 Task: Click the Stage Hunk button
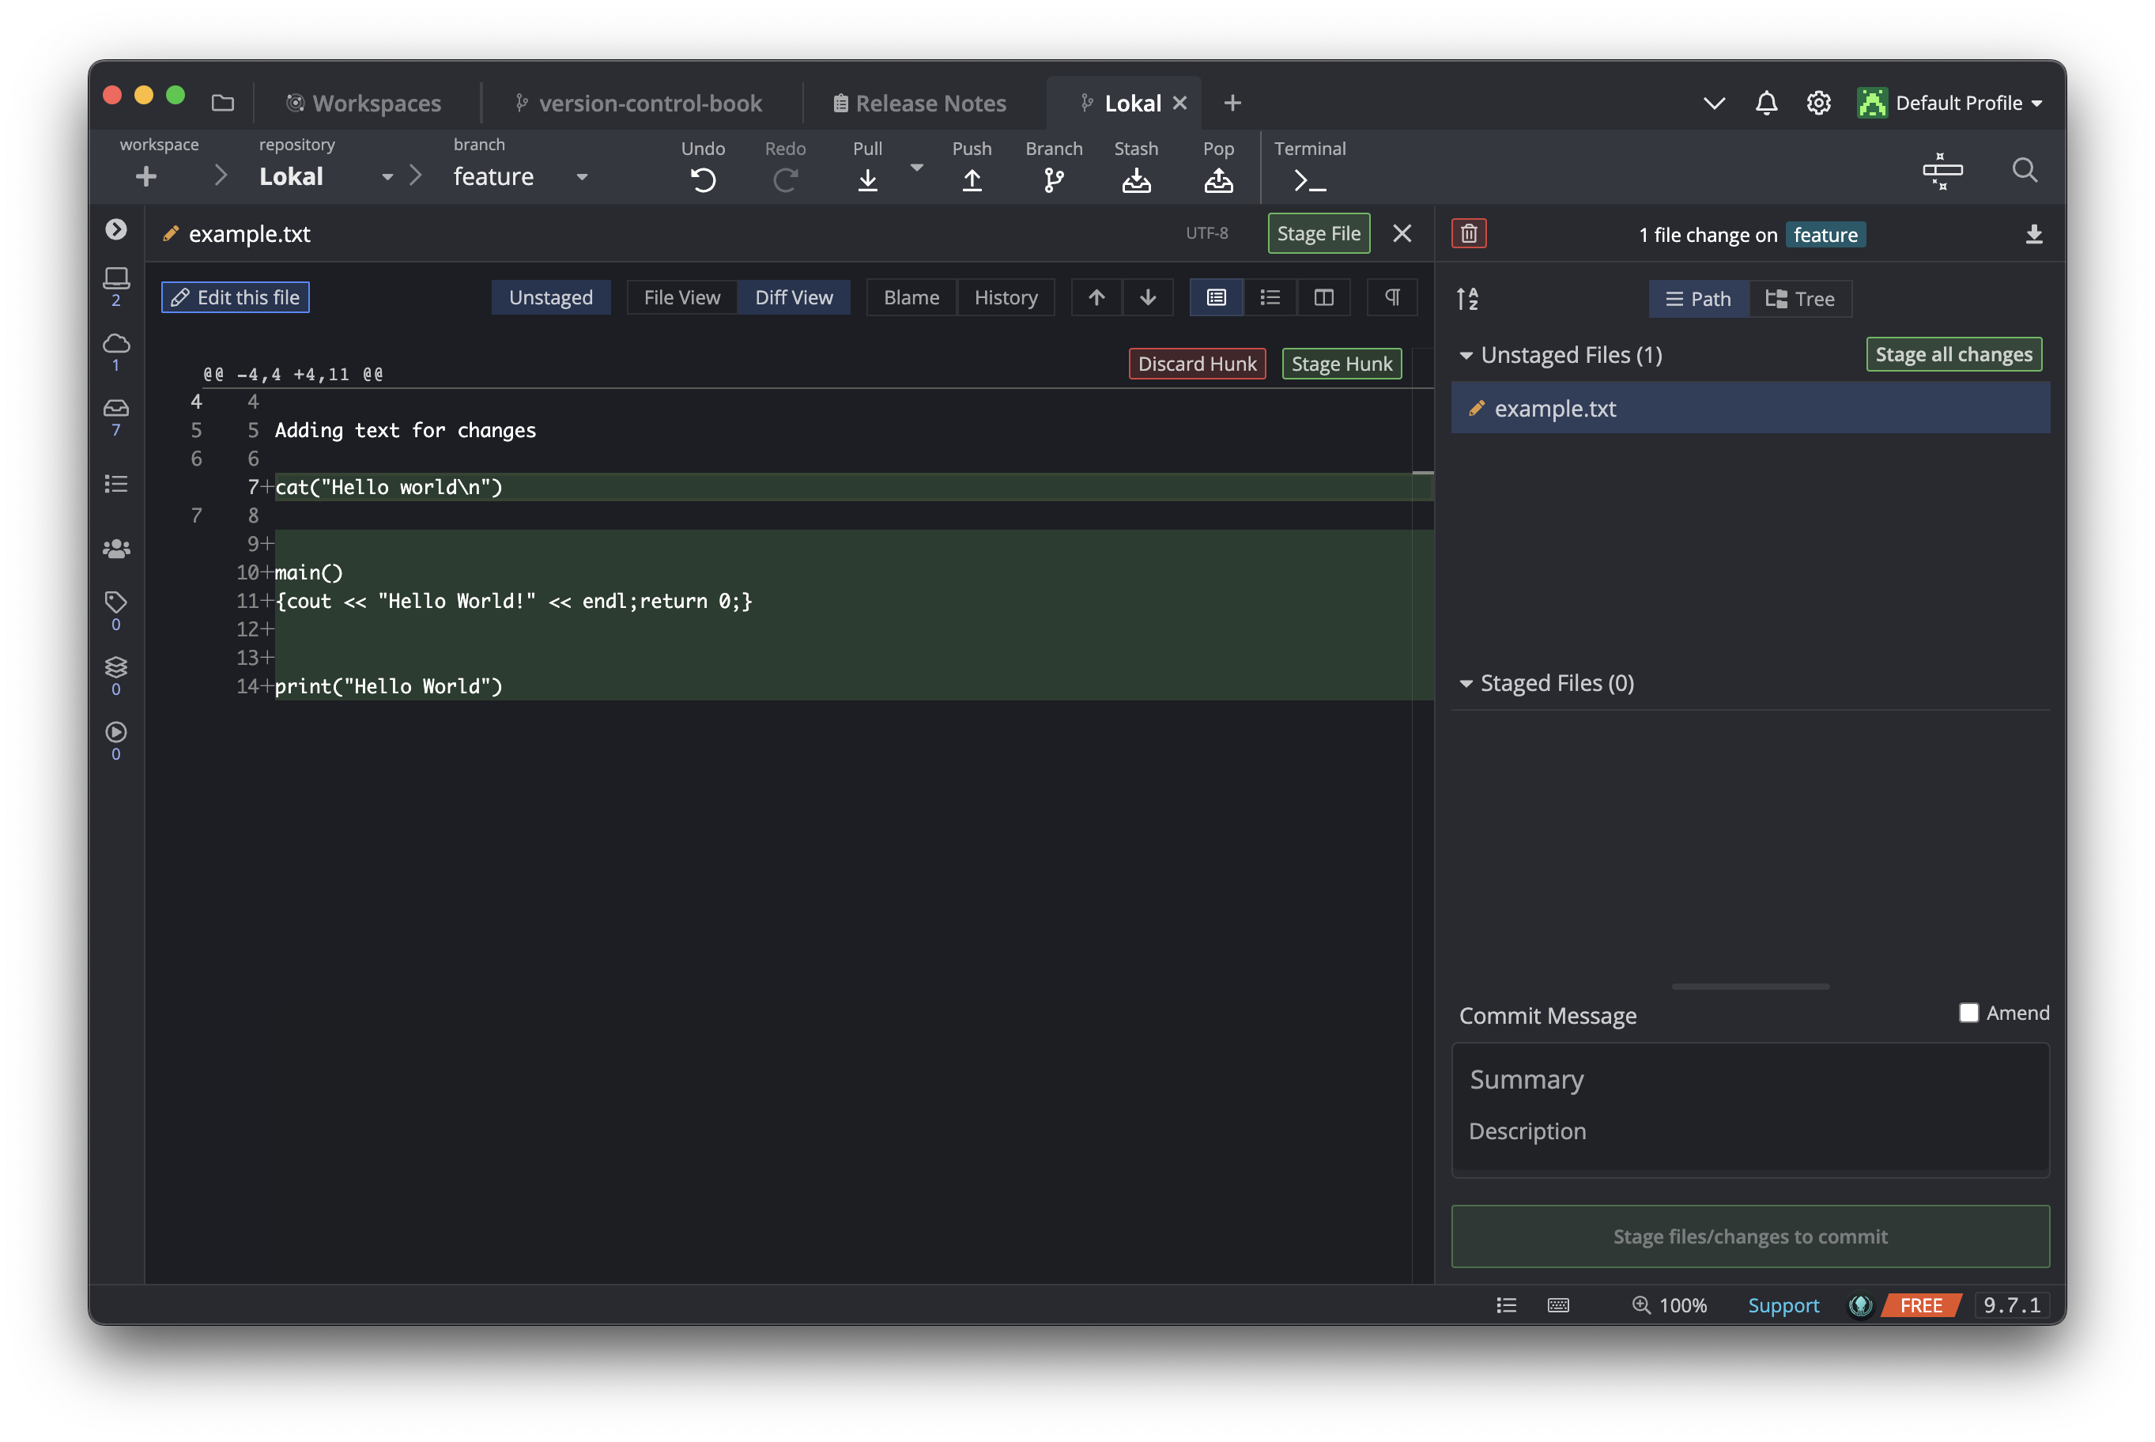click(1341, 363)
